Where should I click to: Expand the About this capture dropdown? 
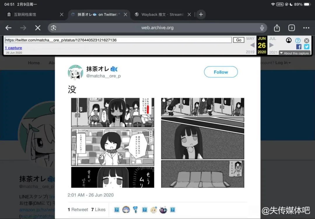(x=295, y=53)
